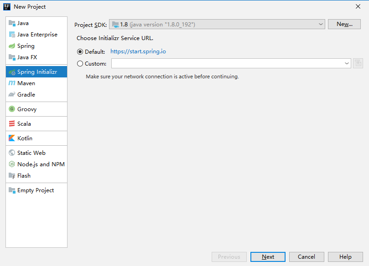Click the Default: radio label text

pyautogui.click(x=95, y=51)
